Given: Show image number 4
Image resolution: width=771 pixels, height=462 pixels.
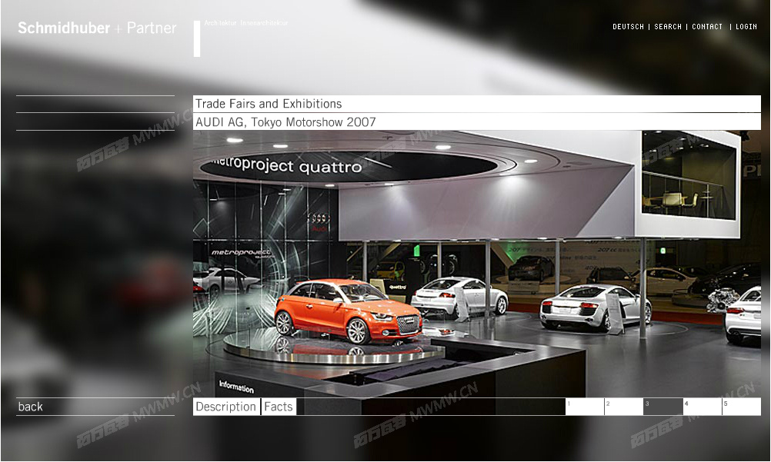Looking at the screenshot, I should click(703, 407).
